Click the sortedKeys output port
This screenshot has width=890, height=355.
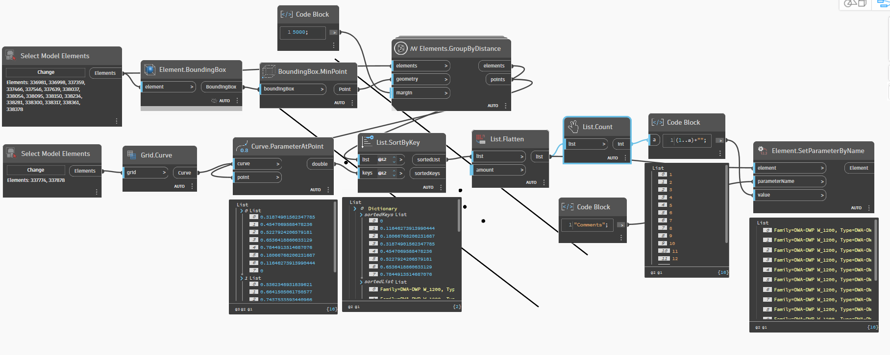427,173
